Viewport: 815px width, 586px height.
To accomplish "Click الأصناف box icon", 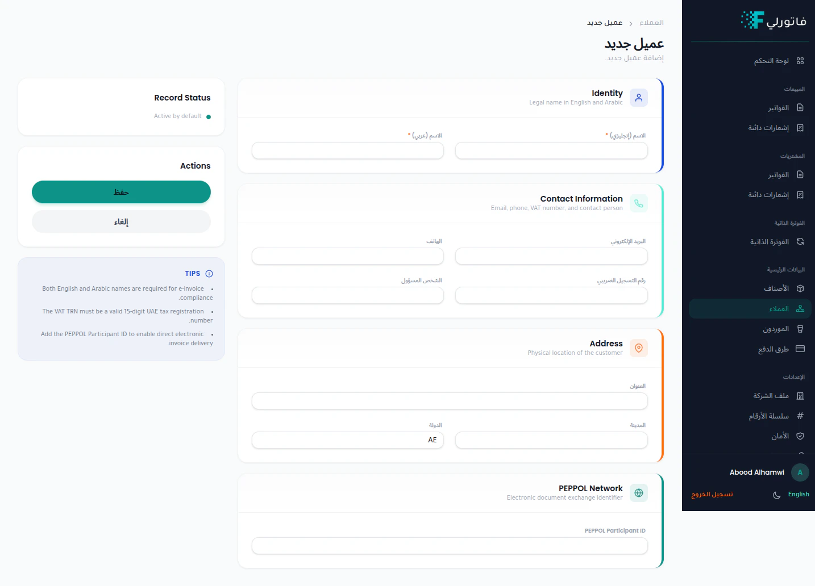I will pyautogui.click(x=800, y=288).
